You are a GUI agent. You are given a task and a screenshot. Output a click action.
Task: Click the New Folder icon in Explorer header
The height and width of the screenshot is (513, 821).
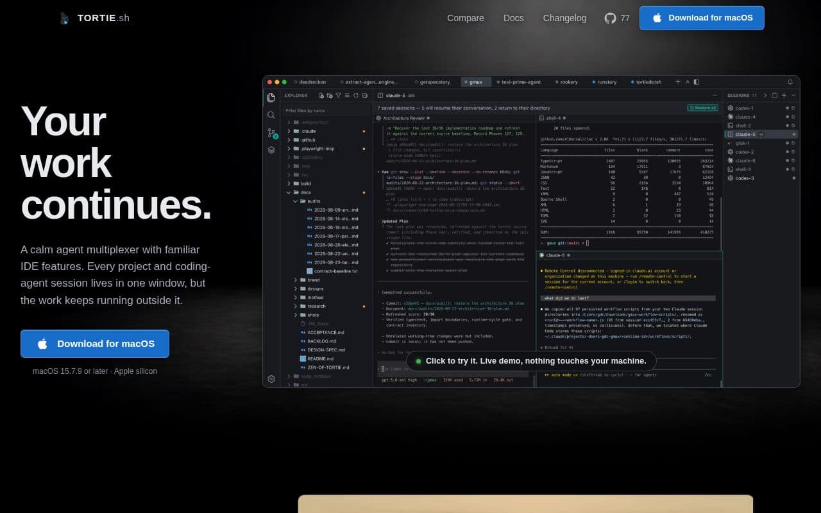(x=329, y=96)
